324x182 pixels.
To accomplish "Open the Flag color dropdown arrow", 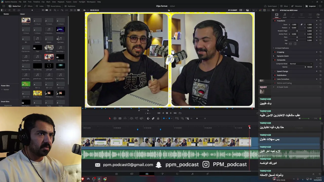I will 166,118.
